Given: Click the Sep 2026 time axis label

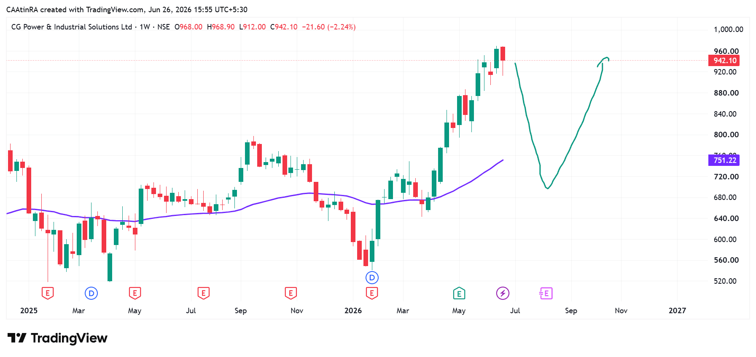Looking at the screenshot, I should (571, 311).
